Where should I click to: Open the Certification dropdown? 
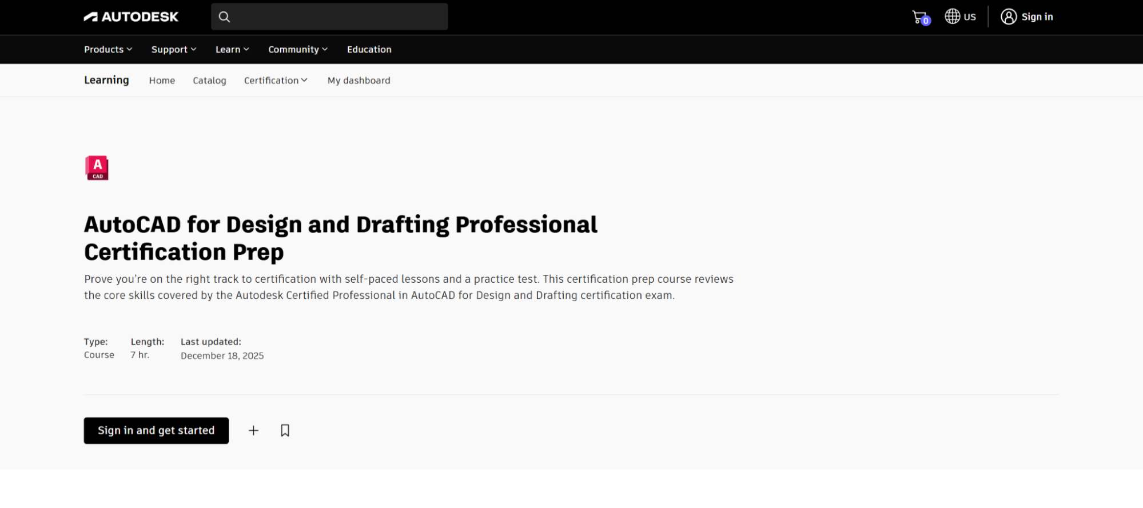[276, 81]
